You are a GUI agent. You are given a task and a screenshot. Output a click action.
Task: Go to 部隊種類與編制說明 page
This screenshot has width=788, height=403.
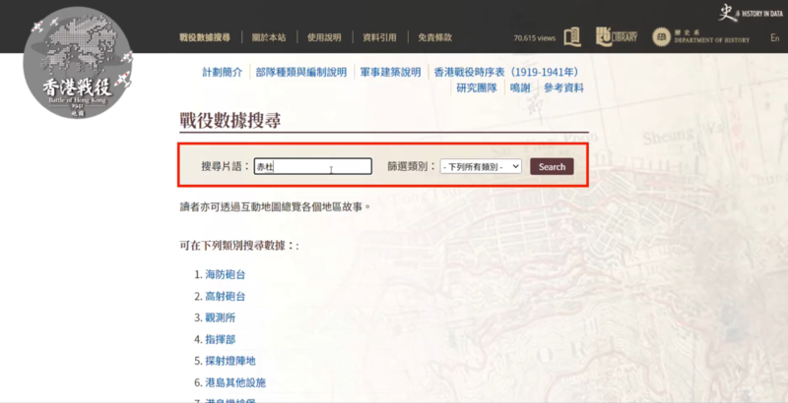[301, 72]
